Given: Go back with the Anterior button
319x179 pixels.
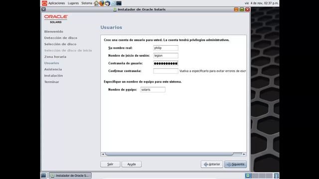Looking at the screenshot, I should point(212,164).
